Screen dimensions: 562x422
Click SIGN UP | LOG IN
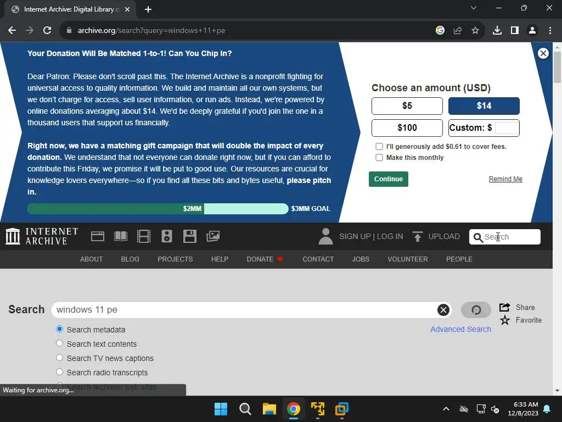point(371,236)
